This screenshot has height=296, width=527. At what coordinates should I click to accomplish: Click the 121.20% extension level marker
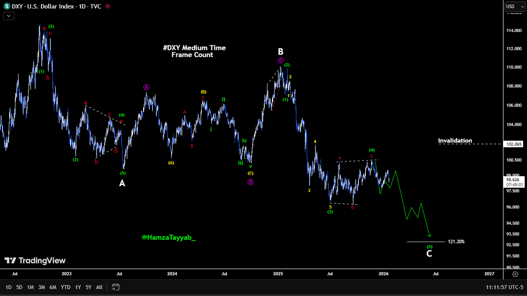pos(456,241)
